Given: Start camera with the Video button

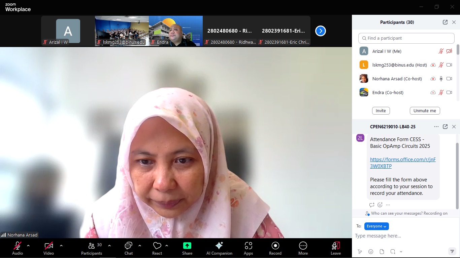Looking at the screenshot, I should coord(48,248).
